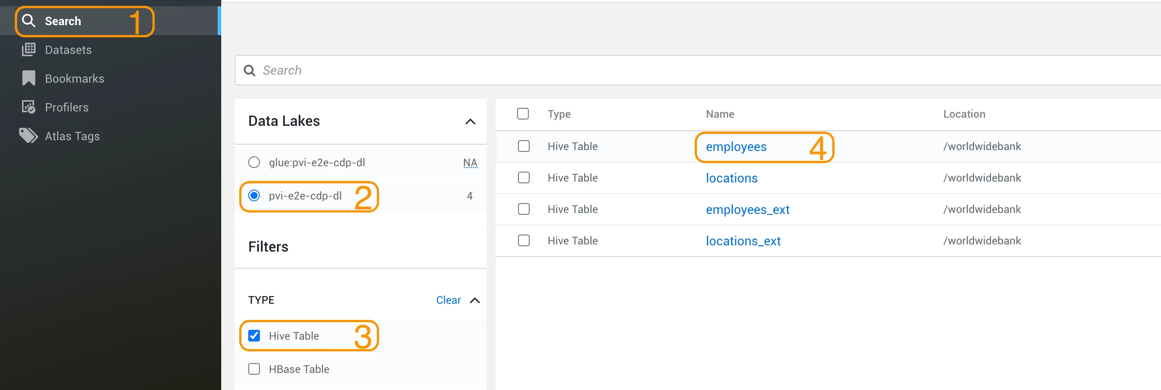Select the glue:pvi-e2e-cdp-dl data lake radio
The height and width of the screenshot is (390, 1161).
(x=254, y=162)
